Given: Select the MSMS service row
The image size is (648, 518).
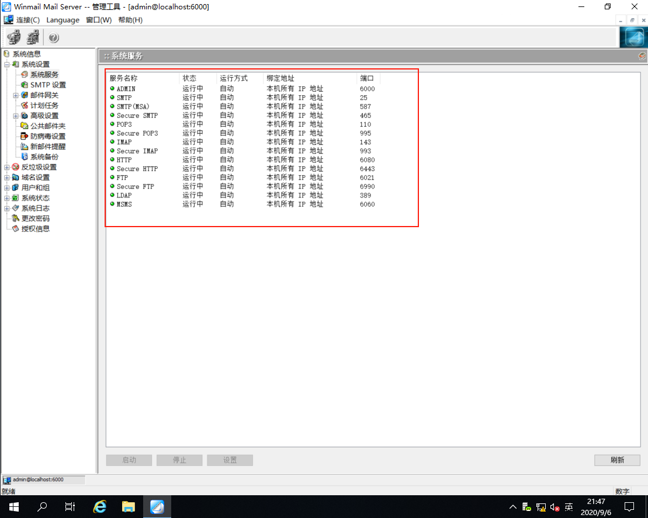Looking at the screenshot, I should (x=242, y=204).
